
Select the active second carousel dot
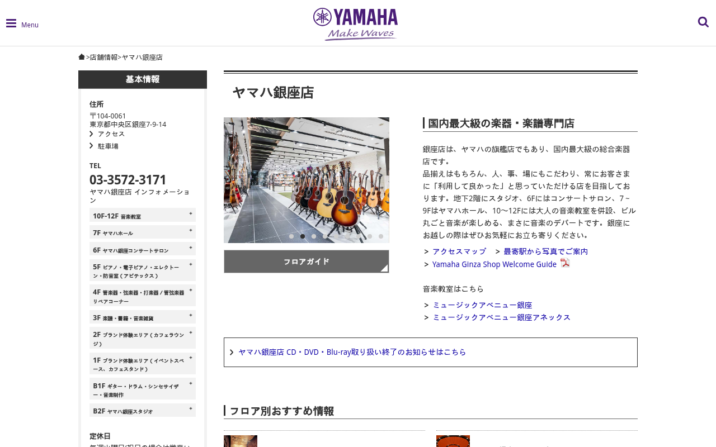[303, 236]
